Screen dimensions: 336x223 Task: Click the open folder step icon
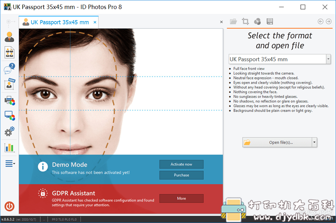(x=234, y=21)
